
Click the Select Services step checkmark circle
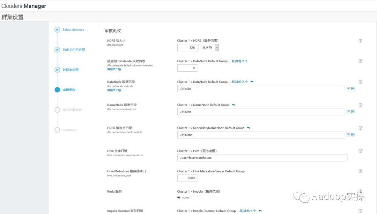[x=57, y=30]
